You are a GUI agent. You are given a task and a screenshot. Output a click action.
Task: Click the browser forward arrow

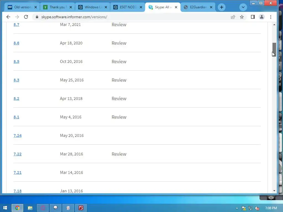17,17
